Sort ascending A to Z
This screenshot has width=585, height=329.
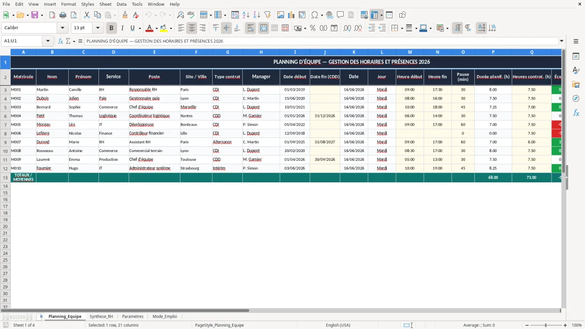pyautogui.click(x=246, y=15)
